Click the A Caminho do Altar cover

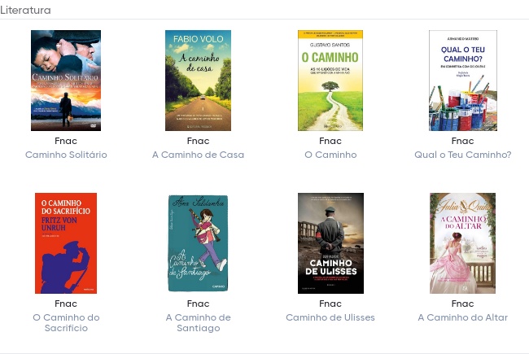tap(462, 243)
